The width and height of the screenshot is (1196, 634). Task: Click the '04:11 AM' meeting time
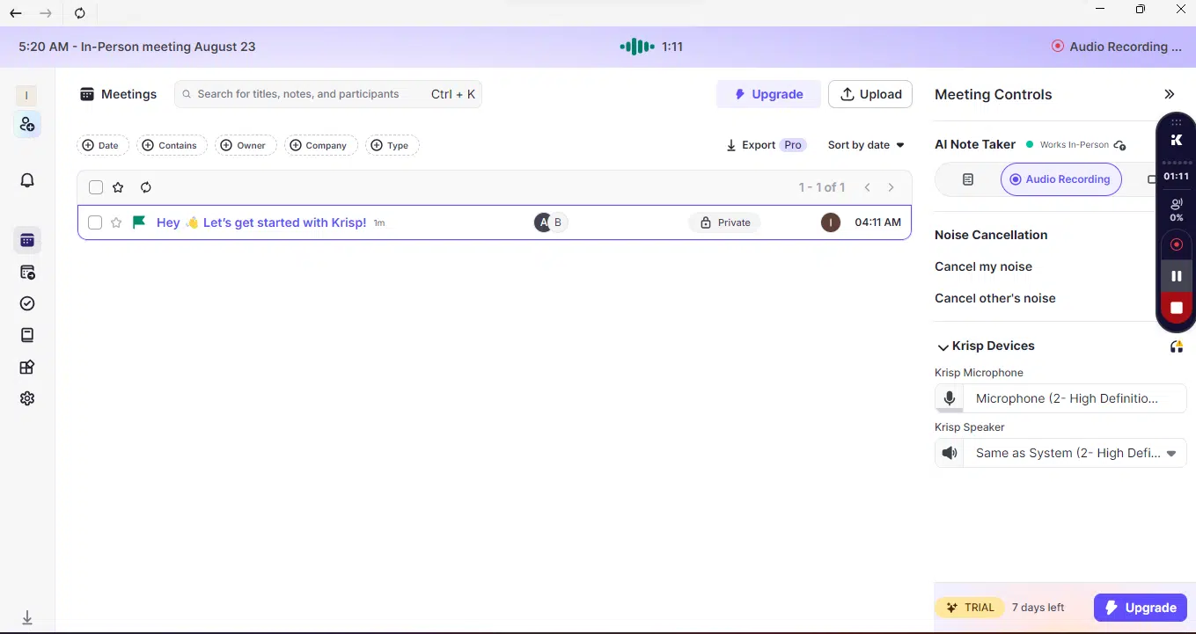pyautogui.click(x=877, y=222)
